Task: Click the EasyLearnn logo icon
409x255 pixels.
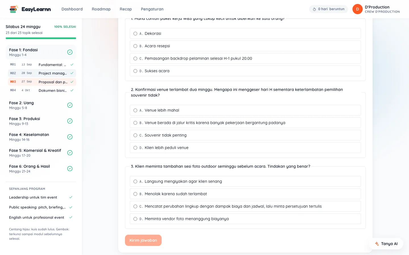Action: click(14, 9)
